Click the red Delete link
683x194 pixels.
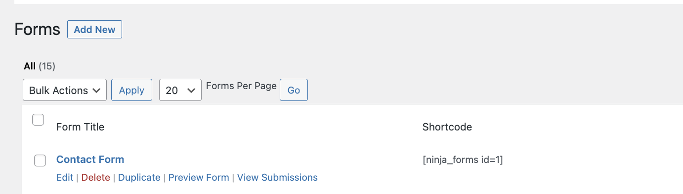pos(96,177)
